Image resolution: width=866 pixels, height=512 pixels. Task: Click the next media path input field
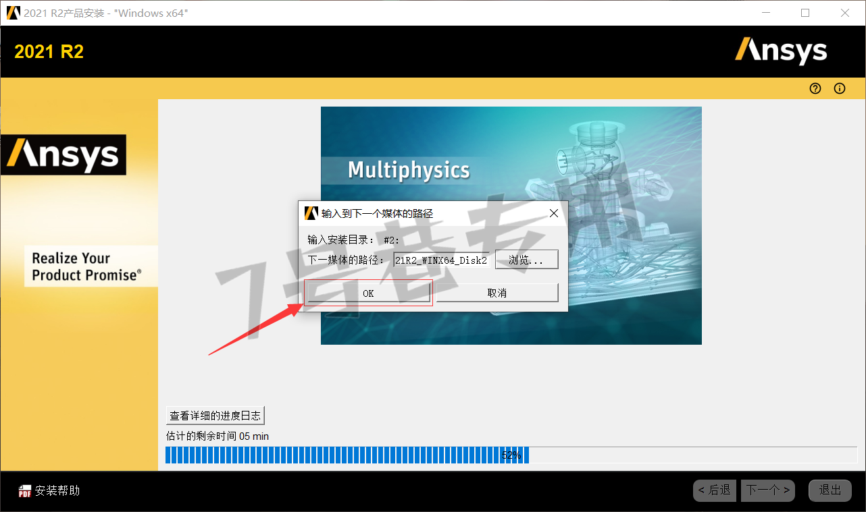click(x=441, y=260)
